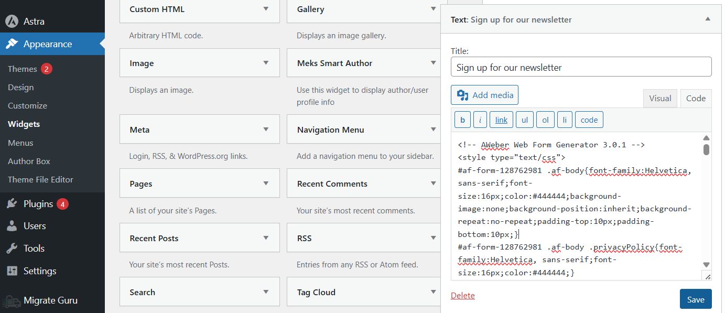Screen dimensions: 725x313
Task: Insert code tag with code button
Action: (x=589, y=120)
